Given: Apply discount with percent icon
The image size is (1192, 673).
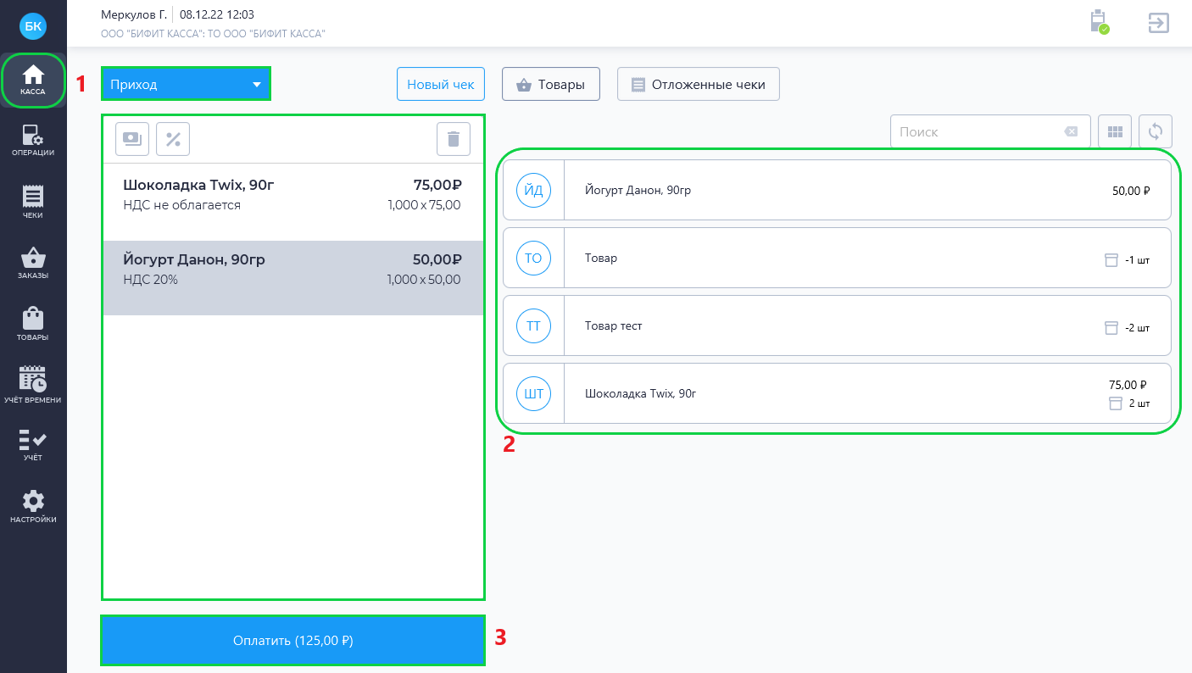Looking at the screenshot, I should pyautogui.click(x=173, y=139).
